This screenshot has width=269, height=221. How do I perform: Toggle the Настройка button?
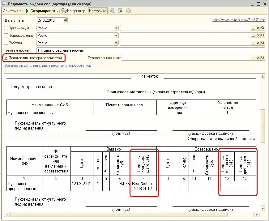[98, 11]
